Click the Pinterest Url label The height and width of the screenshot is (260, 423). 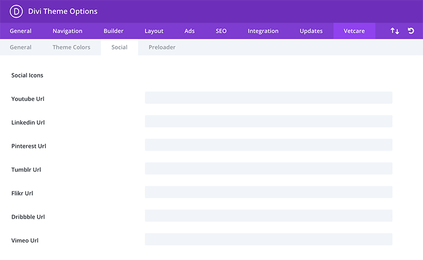[x=29, y=146]
